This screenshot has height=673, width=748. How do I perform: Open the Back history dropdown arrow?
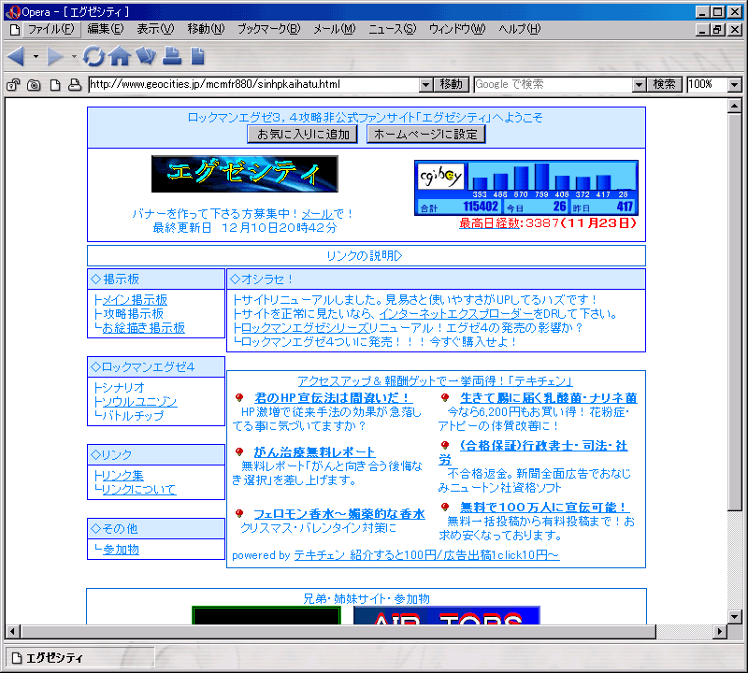tap(36, 57)
